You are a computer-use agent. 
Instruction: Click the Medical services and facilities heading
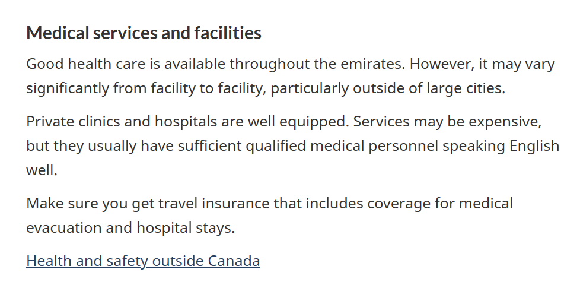coord(144,33)
